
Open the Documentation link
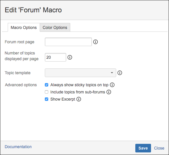pos(18,147)
